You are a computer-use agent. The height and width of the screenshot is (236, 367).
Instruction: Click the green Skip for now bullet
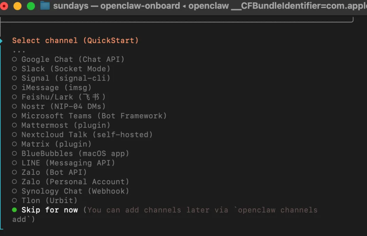(14, 210)
